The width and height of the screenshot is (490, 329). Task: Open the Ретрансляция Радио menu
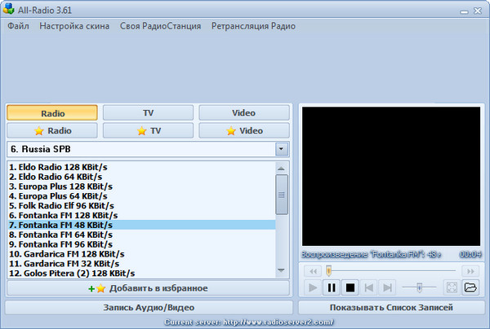click(x=253, y=26)
